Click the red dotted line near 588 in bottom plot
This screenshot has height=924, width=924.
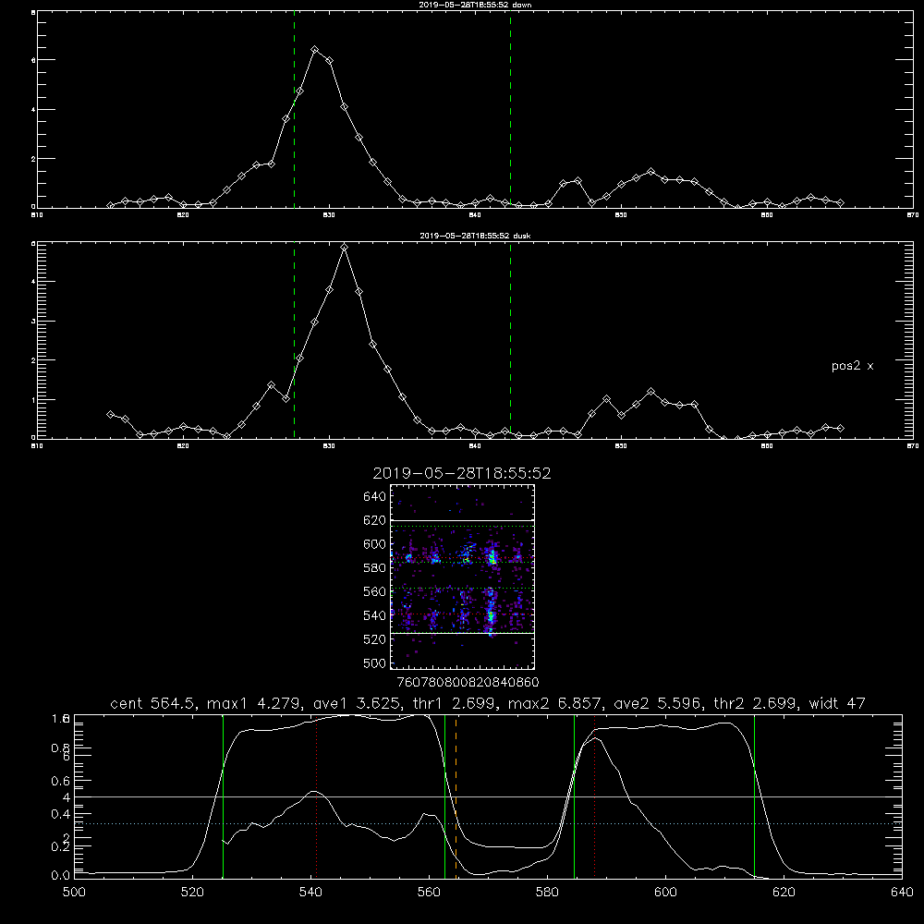(594, 796)
